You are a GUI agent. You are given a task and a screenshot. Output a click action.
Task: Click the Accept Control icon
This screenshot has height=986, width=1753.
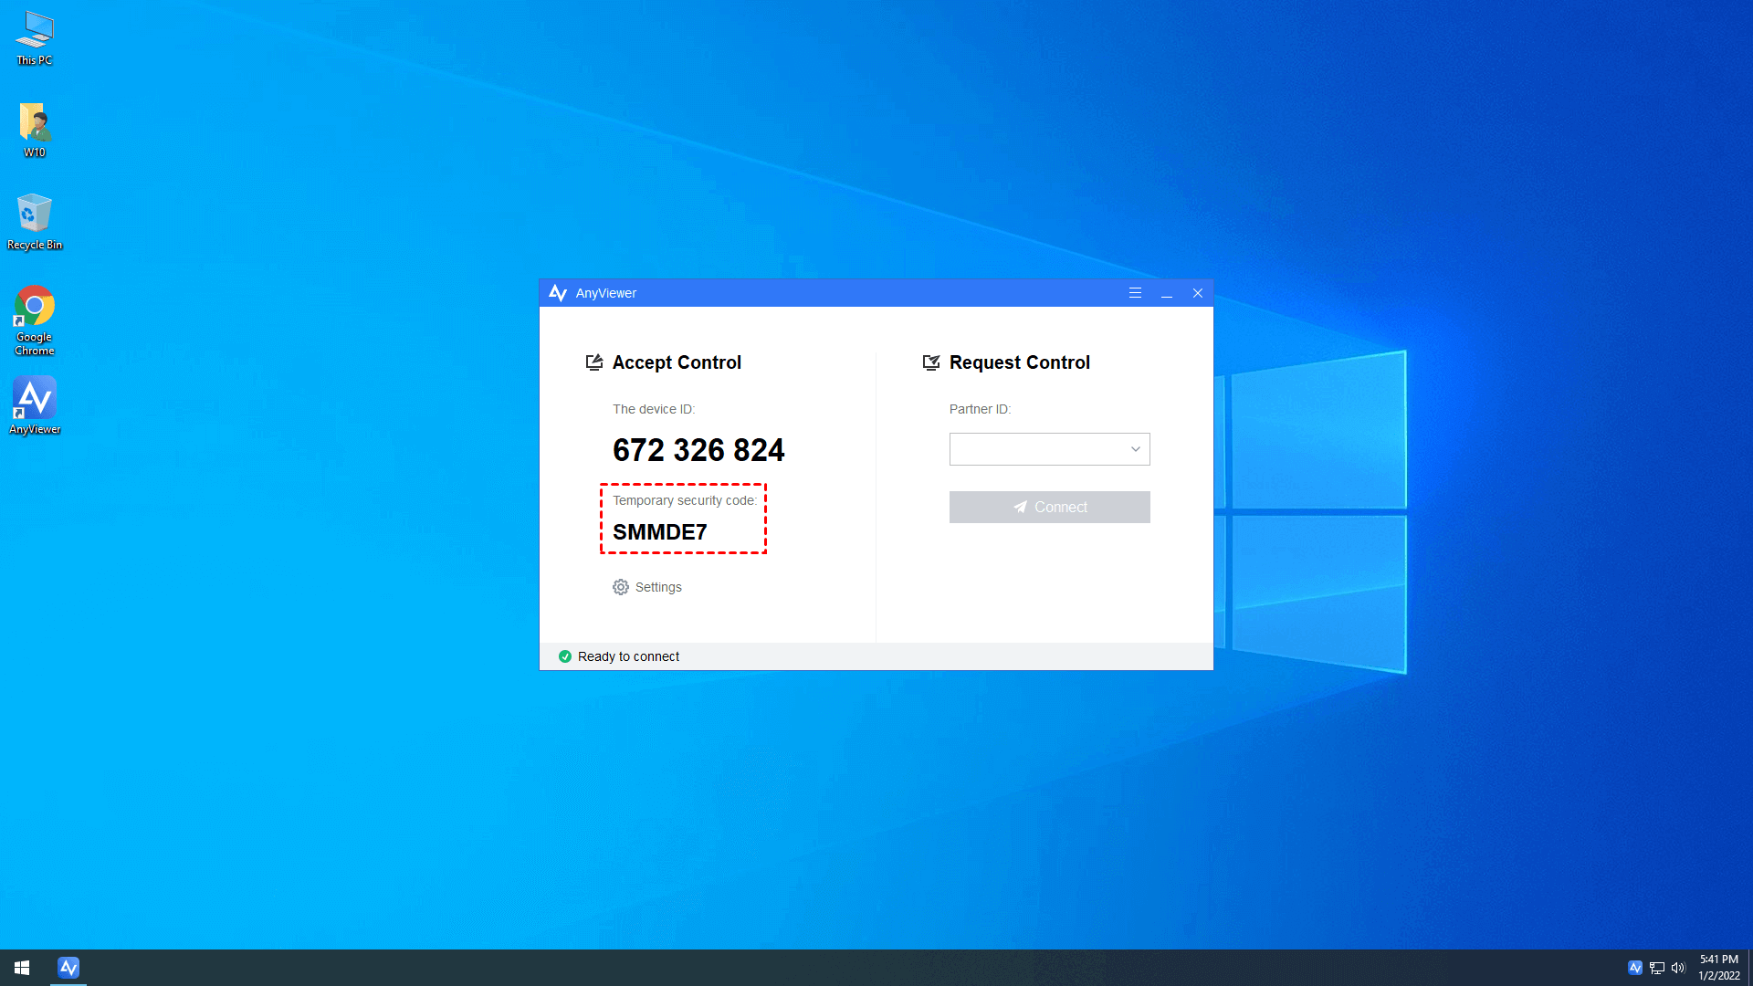pyautogui.click(x=594, y=362)
